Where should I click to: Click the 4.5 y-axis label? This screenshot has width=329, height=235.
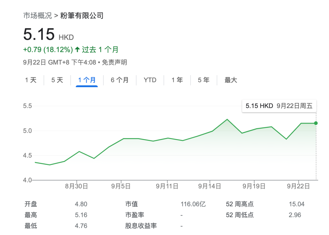[27, 156]
